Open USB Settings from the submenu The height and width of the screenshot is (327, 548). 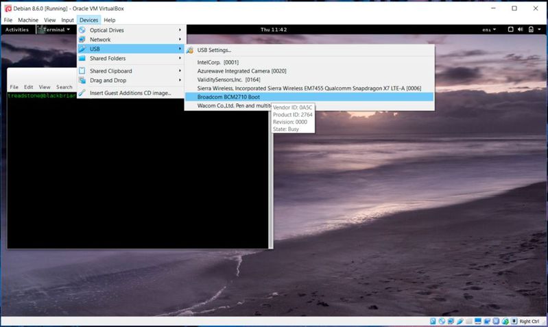click(x=309, y=50)
